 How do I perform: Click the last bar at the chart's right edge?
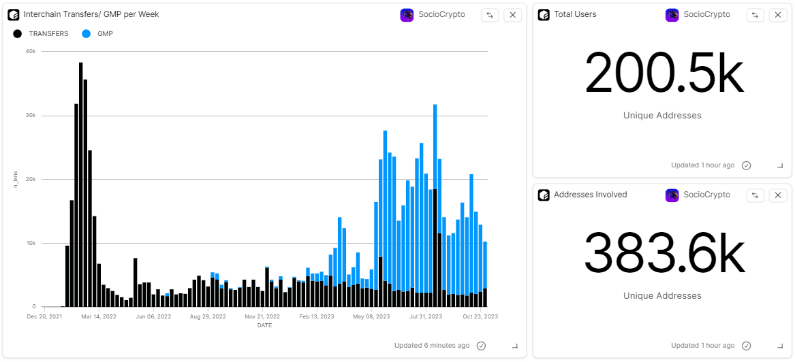485,274
